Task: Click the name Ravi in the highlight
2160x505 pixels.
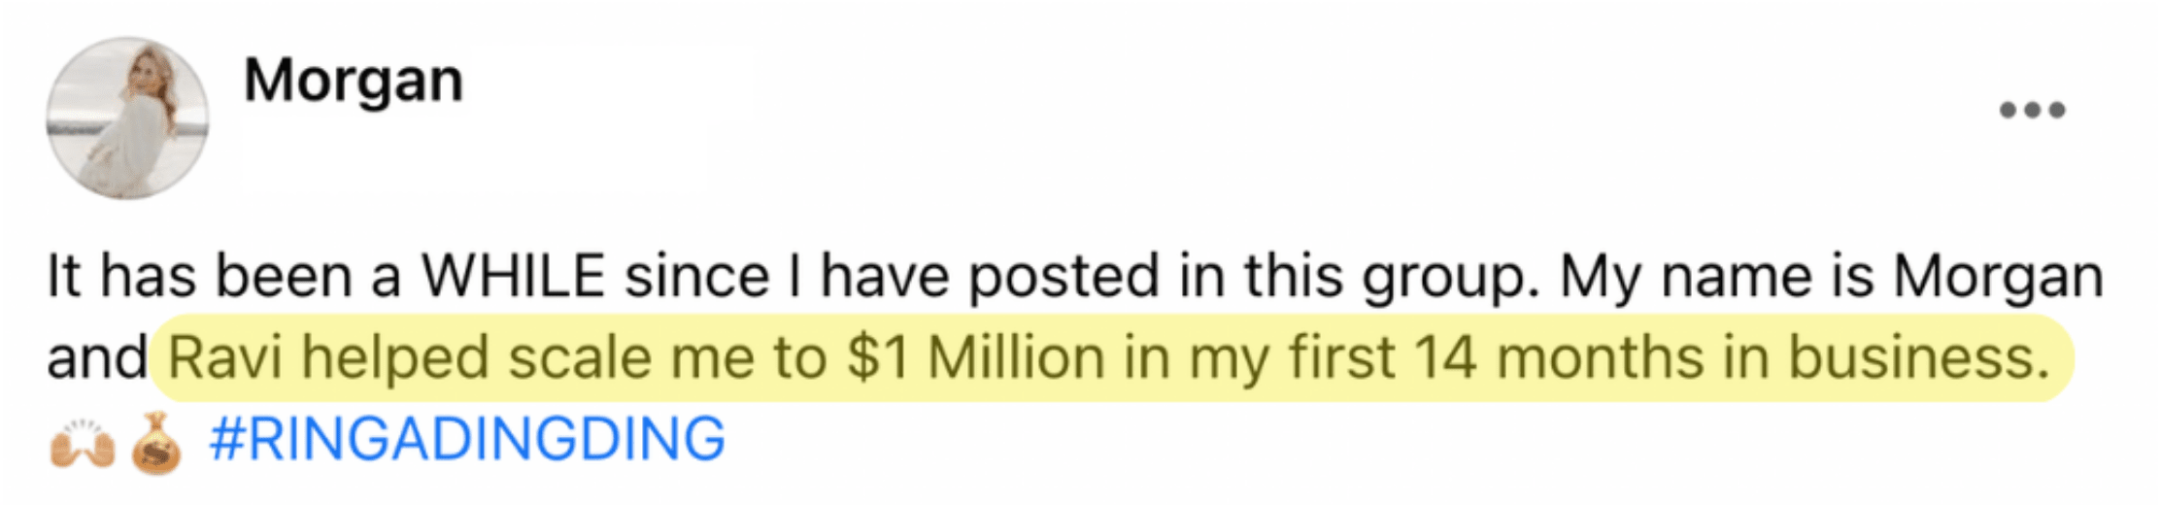Action: (225, 357)
